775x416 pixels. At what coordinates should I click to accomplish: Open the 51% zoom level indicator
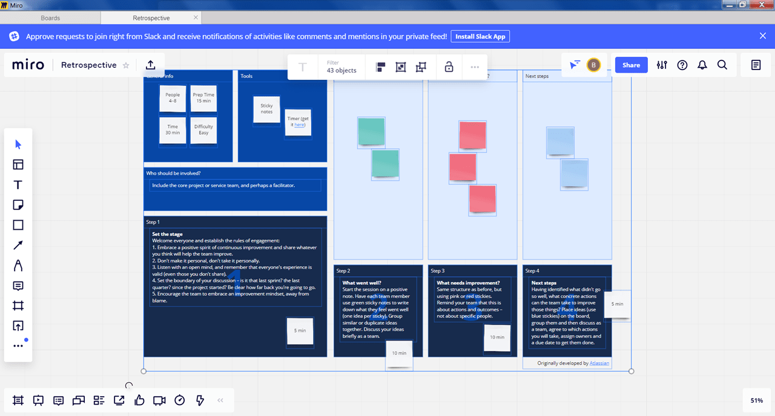coord(756,400)
